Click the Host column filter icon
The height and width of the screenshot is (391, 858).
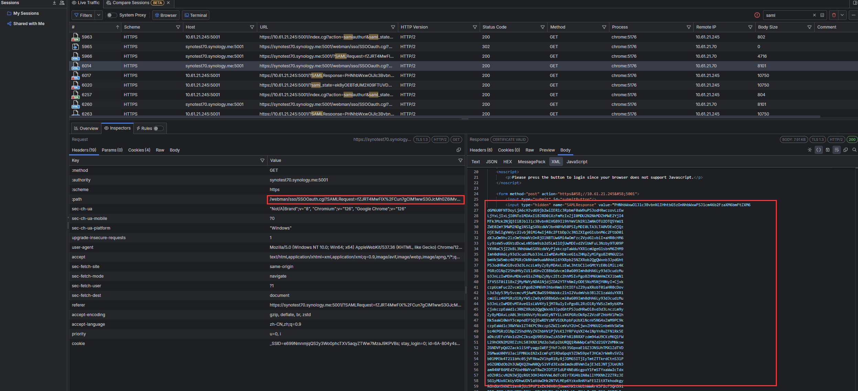[x=252, y=27]
